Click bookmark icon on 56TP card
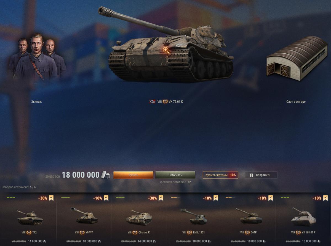This screenshot has width=331, height=246. click(x=271, y=198)
